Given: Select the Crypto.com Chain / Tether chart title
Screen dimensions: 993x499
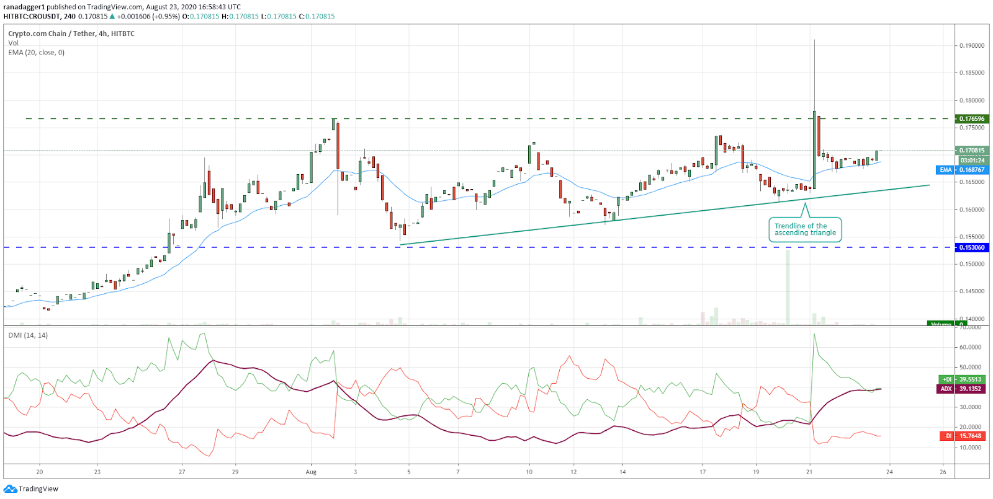Looking at the screenshot, I should coord(71,33).
